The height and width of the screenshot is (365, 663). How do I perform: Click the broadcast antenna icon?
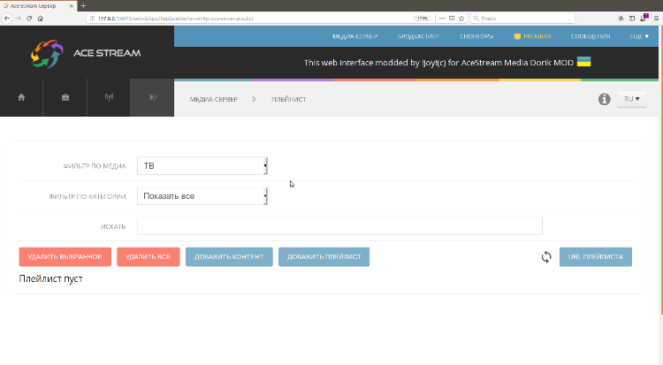click(x=109, y=98)
